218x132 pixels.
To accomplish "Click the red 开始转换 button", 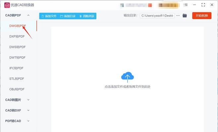I will pyautogui.click(x=202, y=16).
